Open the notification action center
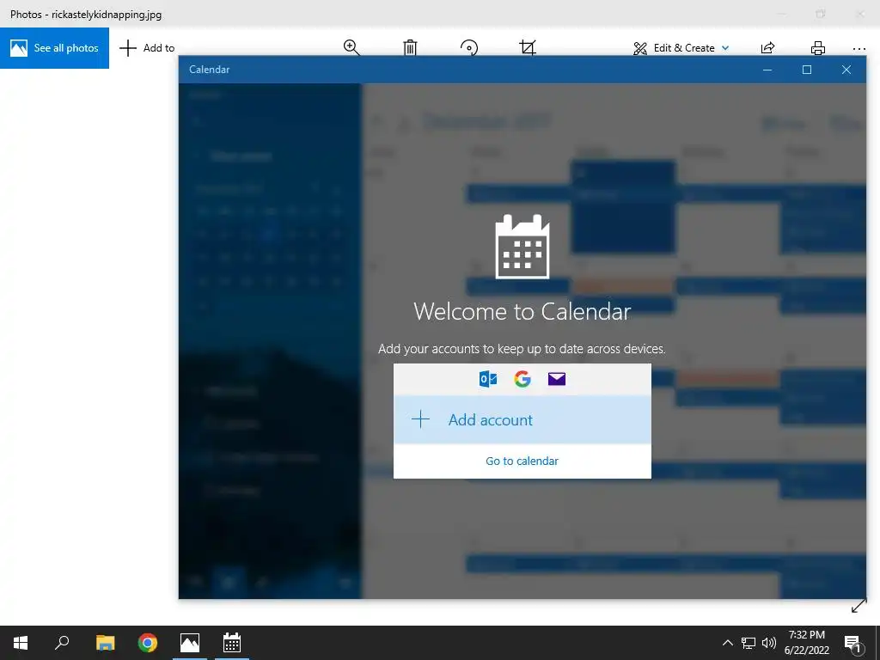The width and height of the screenshot is (880, 660). click(x=852, y=643)
